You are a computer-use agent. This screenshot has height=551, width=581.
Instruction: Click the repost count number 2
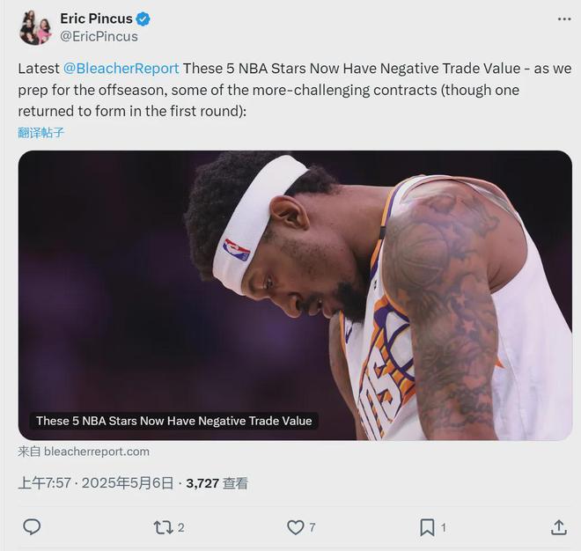181,527
